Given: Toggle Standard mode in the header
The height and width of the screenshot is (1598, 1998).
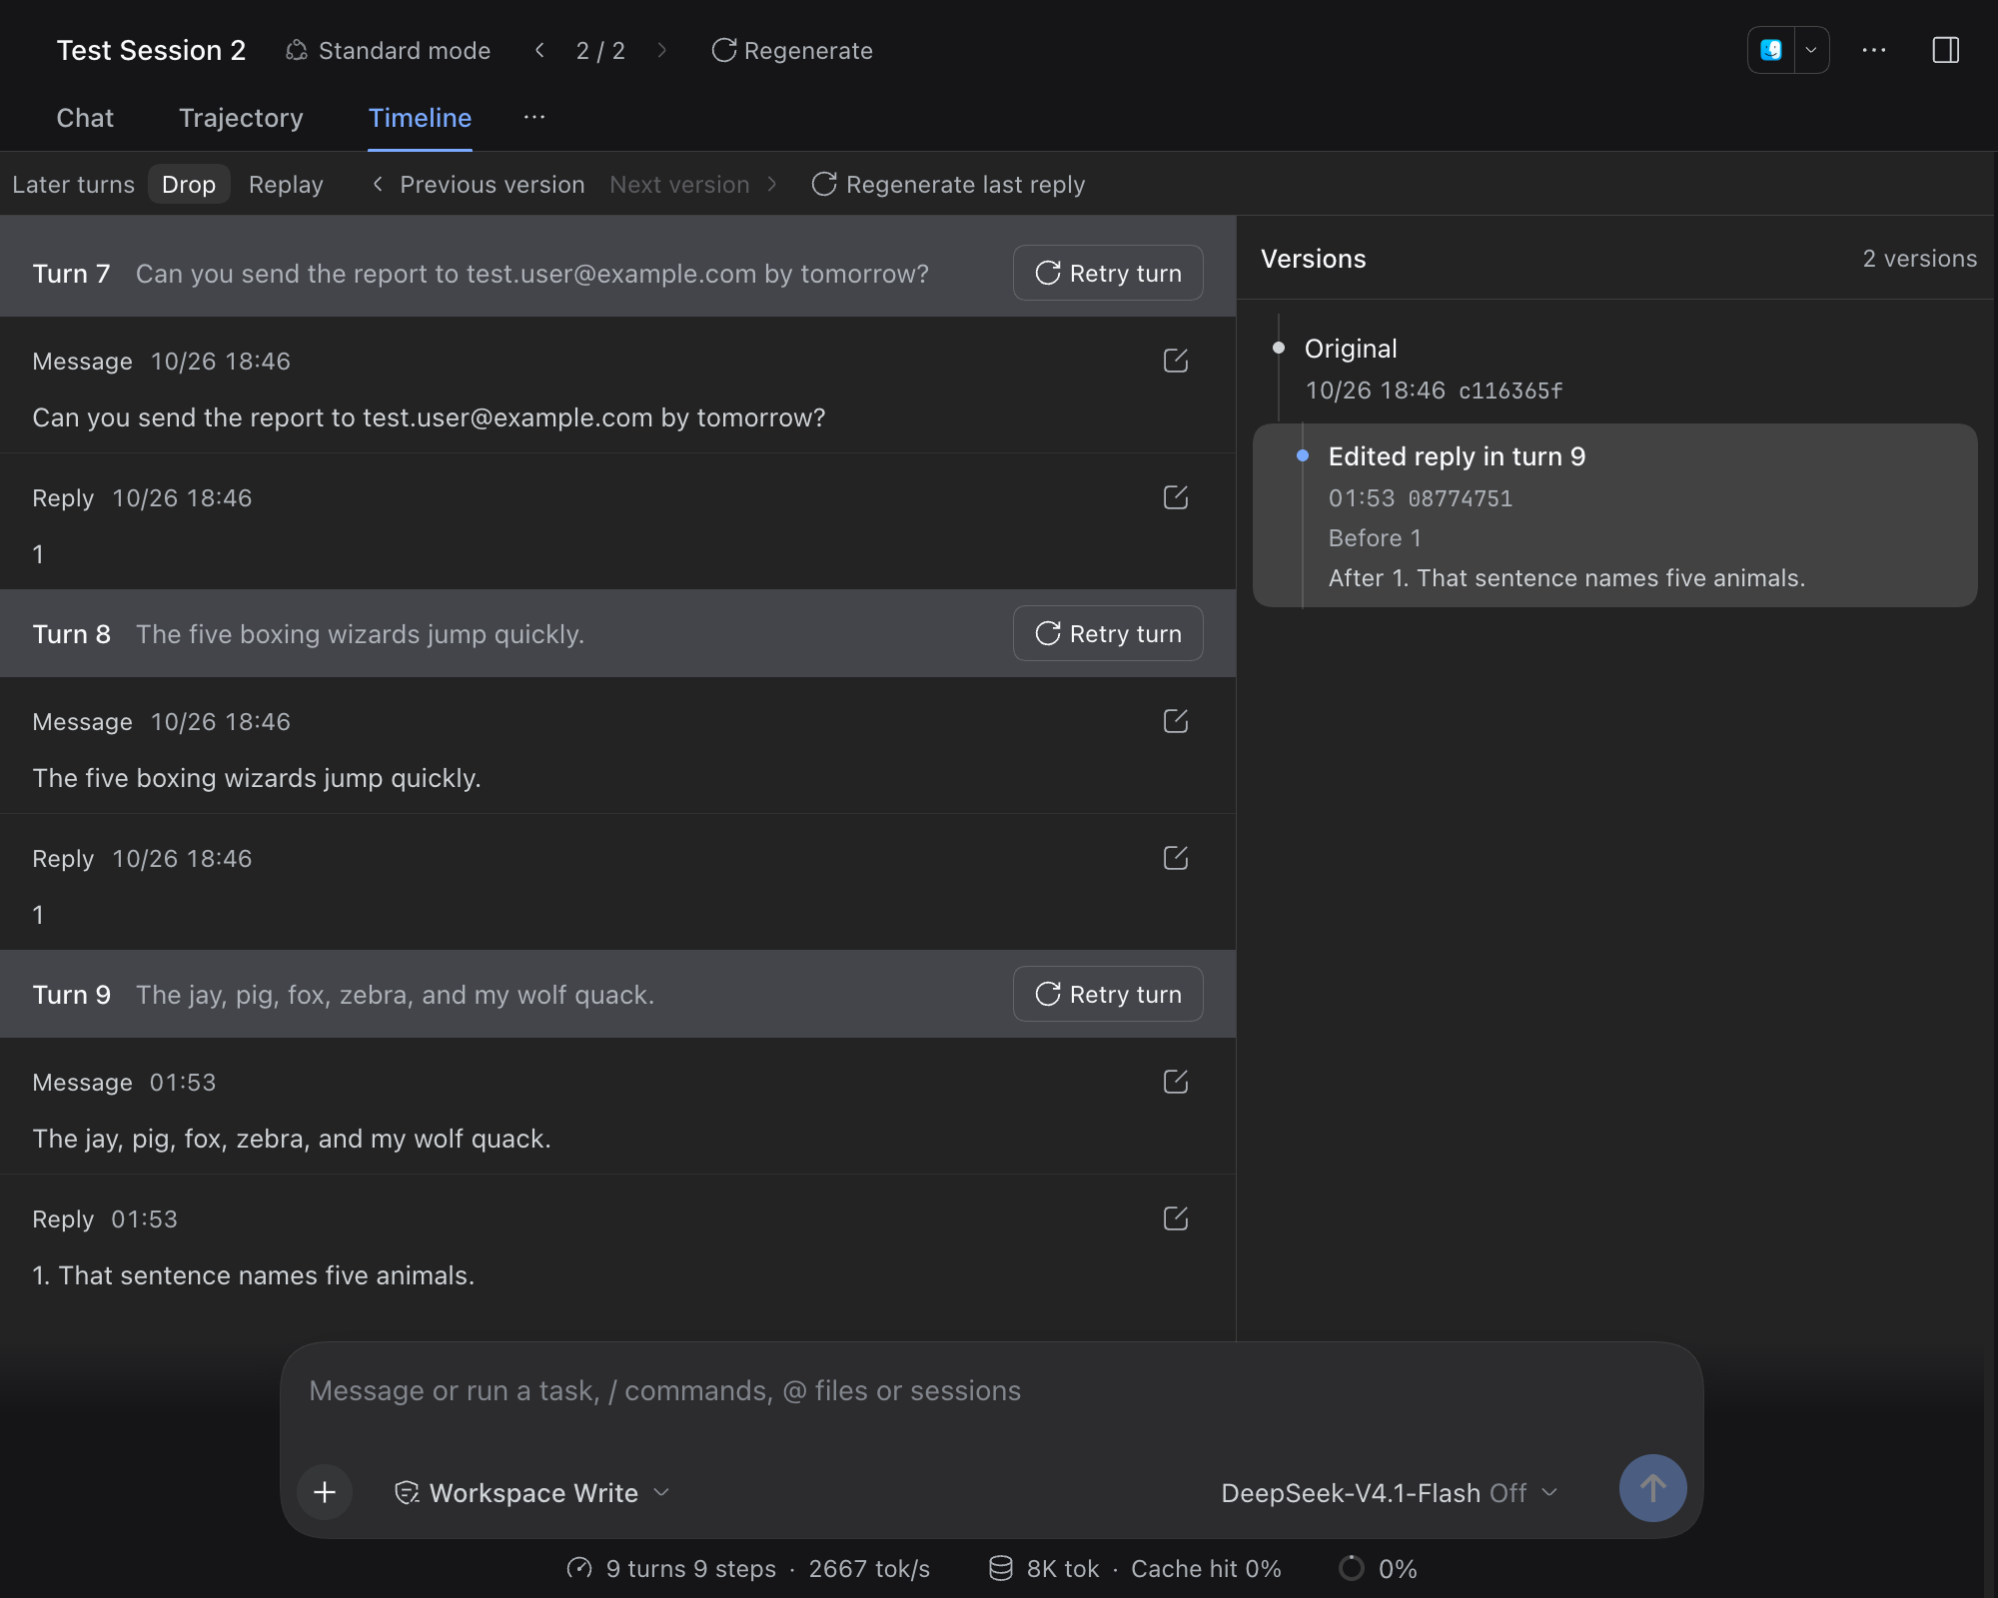Looking at the screenshot, I should [x=388, y=50].
